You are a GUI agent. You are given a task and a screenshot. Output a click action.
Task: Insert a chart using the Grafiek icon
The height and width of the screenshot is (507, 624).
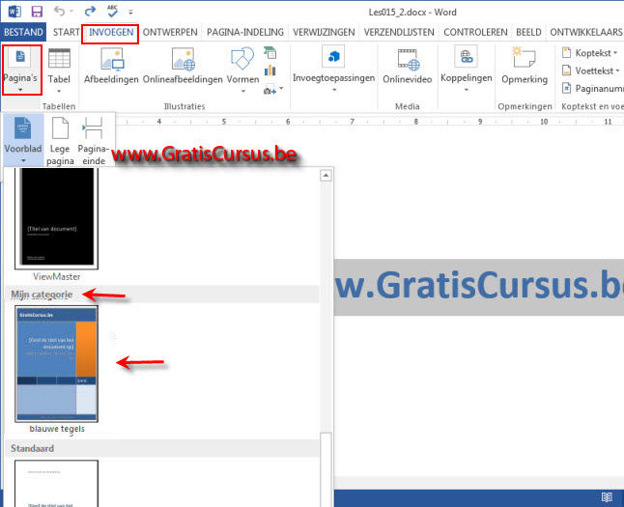pyautogui.click(x=269, y=70)
